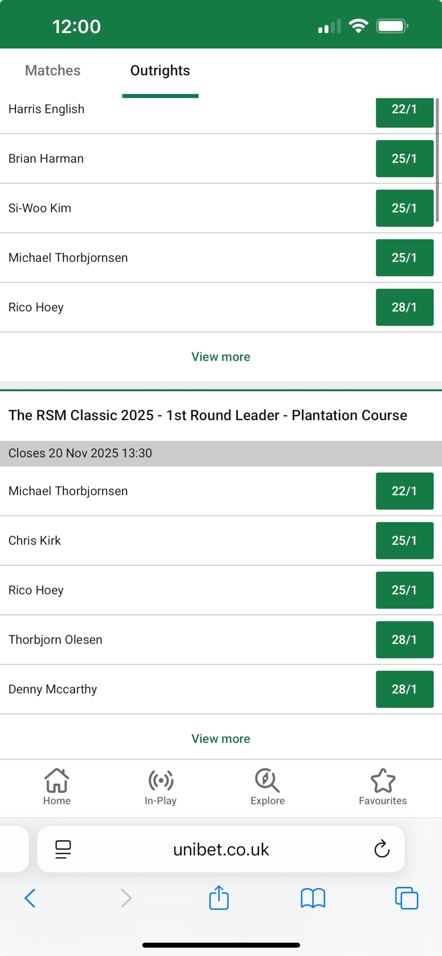Open the Explore search icon
The width and height of the screenshot is (442, 956).
tap(267, 786)
